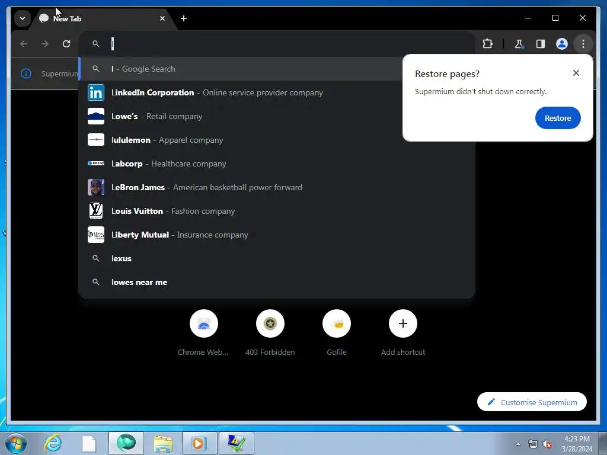Pick Liberty Mutual Insurance company suggestion
The width and height of the screenshot is (607, 455).
point(276,235)
